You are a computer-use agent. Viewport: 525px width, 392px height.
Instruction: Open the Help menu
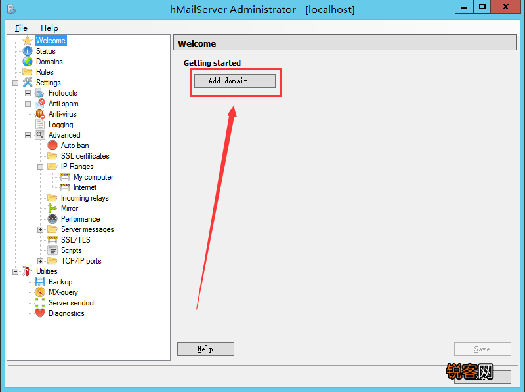(49, 28)
